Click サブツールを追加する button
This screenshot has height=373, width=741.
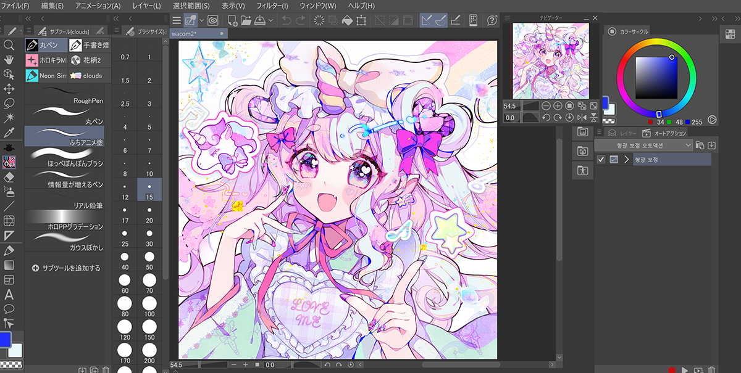click(66, 268)
